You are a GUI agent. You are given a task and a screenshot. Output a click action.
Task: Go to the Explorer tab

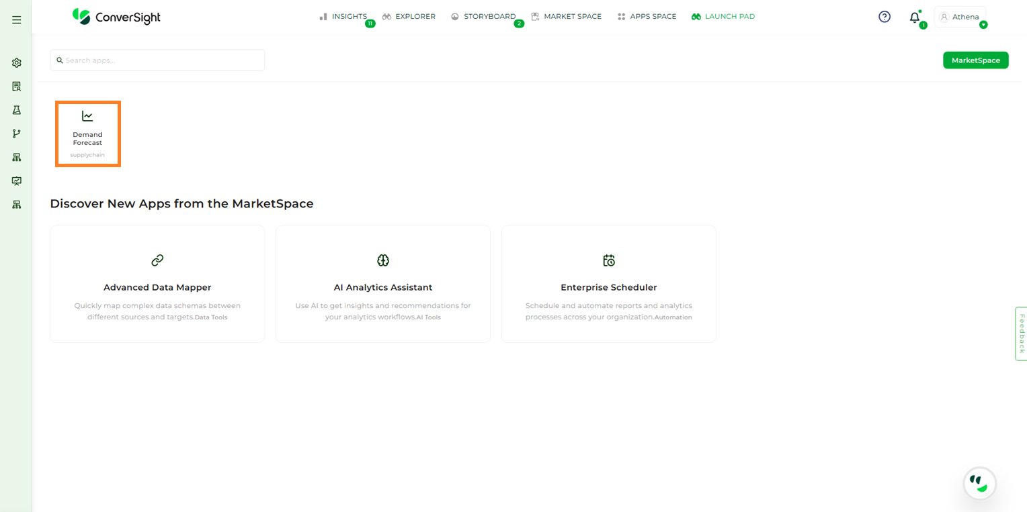409,17
